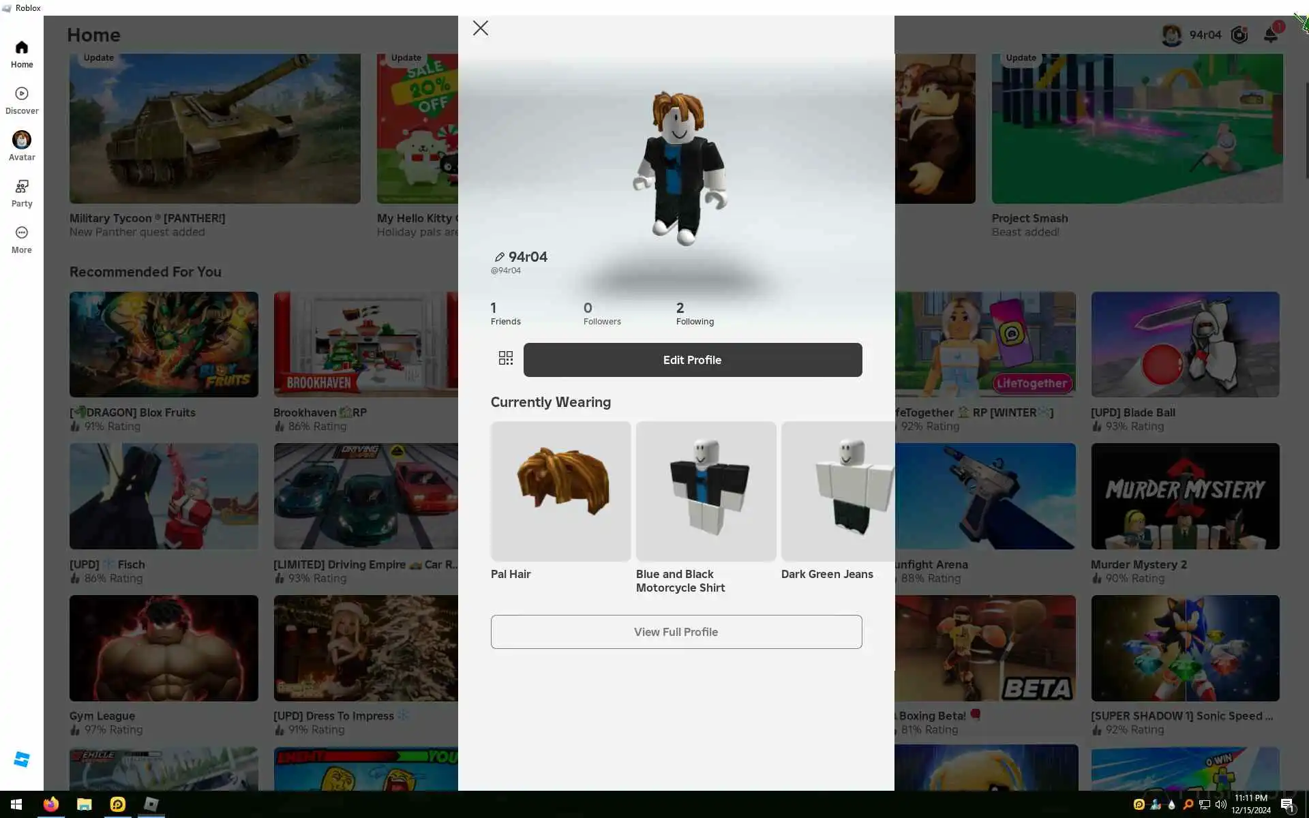1309x818 pixels.
Task: Open the Avatar editor in sidebar
Action: (x=22, y=140)
